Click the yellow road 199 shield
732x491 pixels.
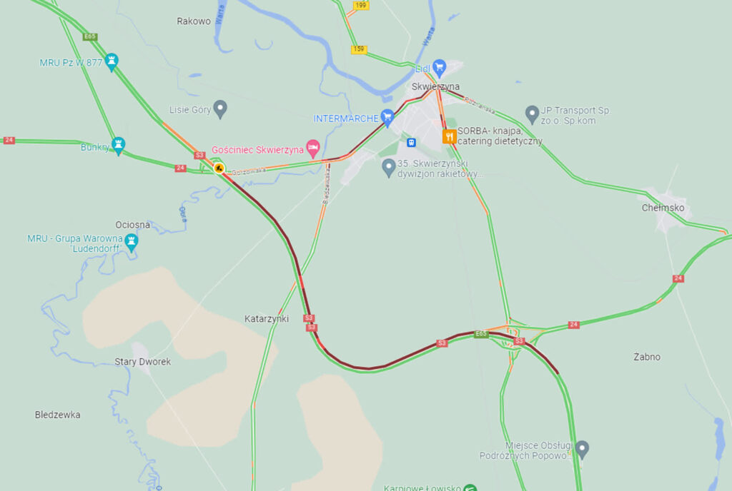pyautogui.click(x=361, y=6)
